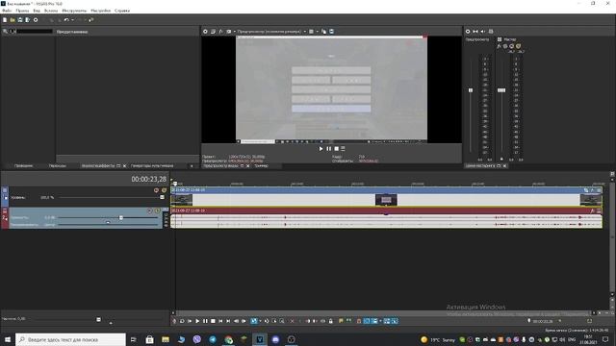Mute the video track

point(156,190)
